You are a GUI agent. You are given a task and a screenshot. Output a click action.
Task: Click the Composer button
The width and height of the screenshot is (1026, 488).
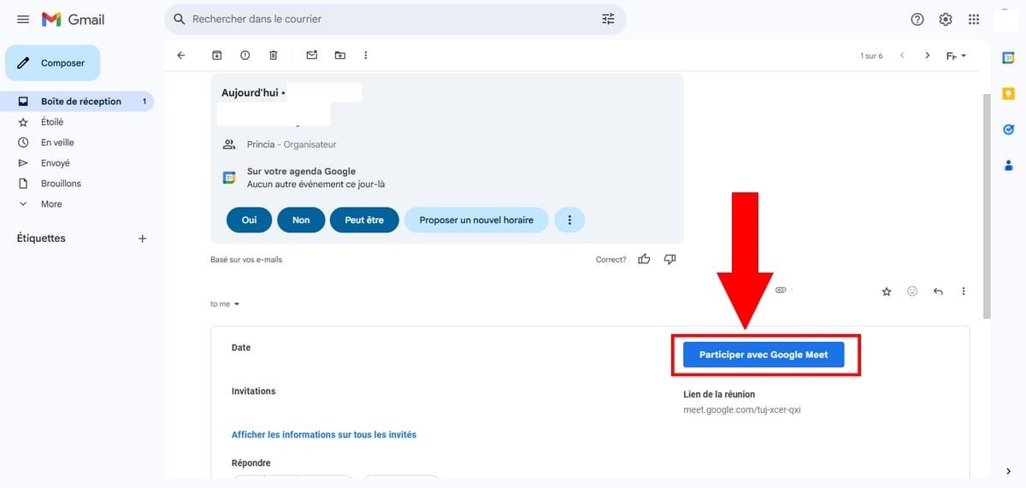click(53, 63)
